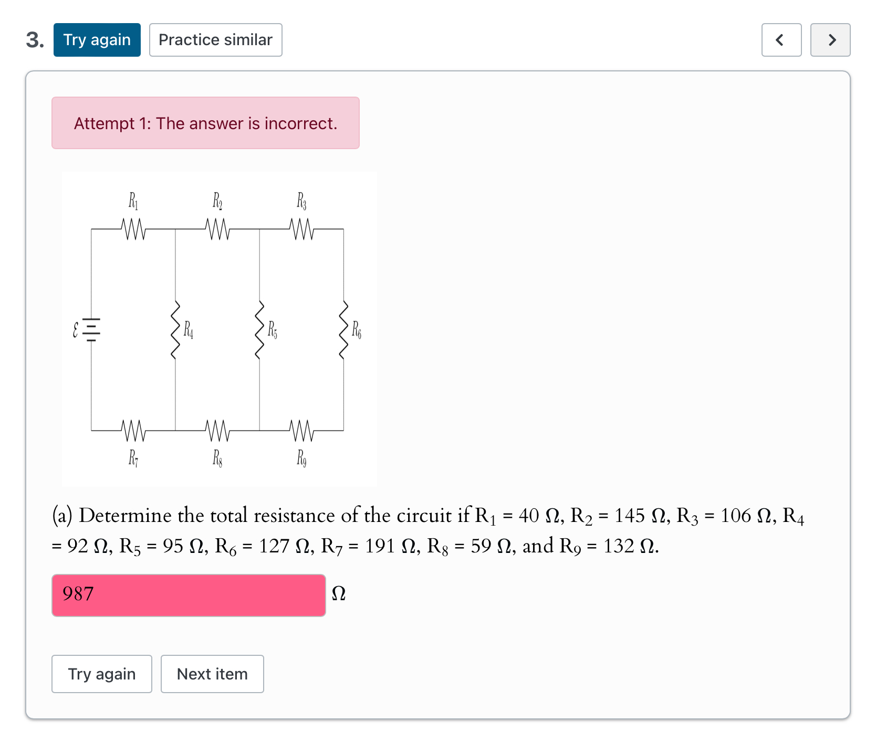Image resolution: width=876 pixels, height=753 pixels.
Task: Click Next item to advance
Action: coord(212,674)
